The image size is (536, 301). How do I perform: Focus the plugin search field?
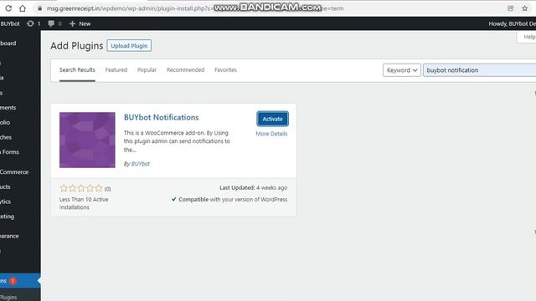tap(480, 70)
